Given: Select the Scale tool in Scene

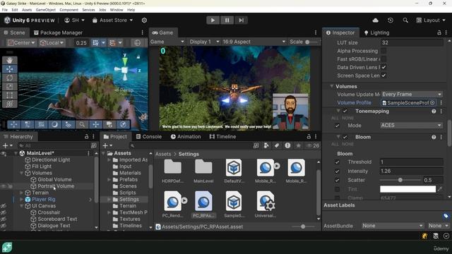Looking at the screenshot, I should tap(9, 86).
